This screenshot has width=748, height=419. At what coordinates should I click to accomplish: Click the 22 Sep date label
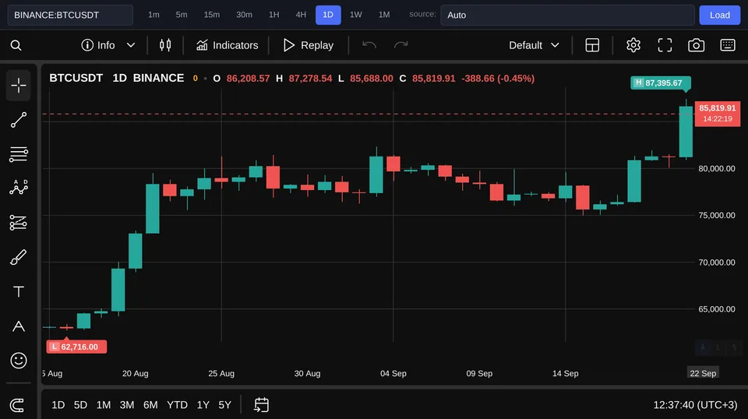(x=703, y=373)
